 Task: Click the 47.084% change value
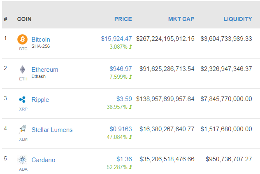click(x=117, y=137)
